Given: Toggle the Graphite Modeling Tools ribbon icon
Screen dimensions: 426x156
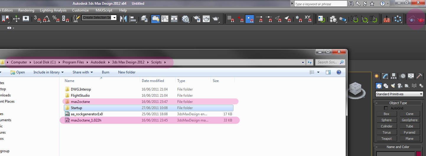Looking at the screenshot, I should [155, 19].
